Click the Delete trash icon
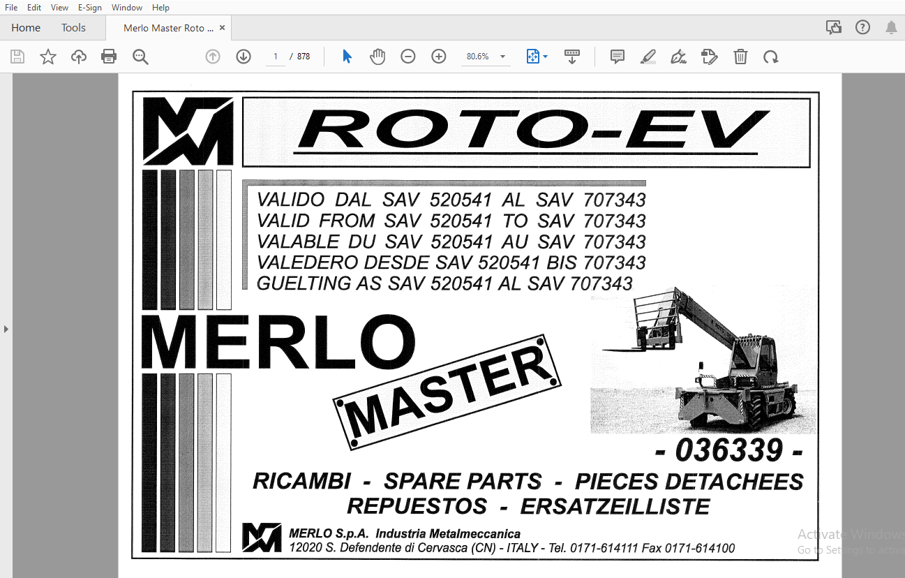This screenshot has width=905, height=578. point(740,57)
